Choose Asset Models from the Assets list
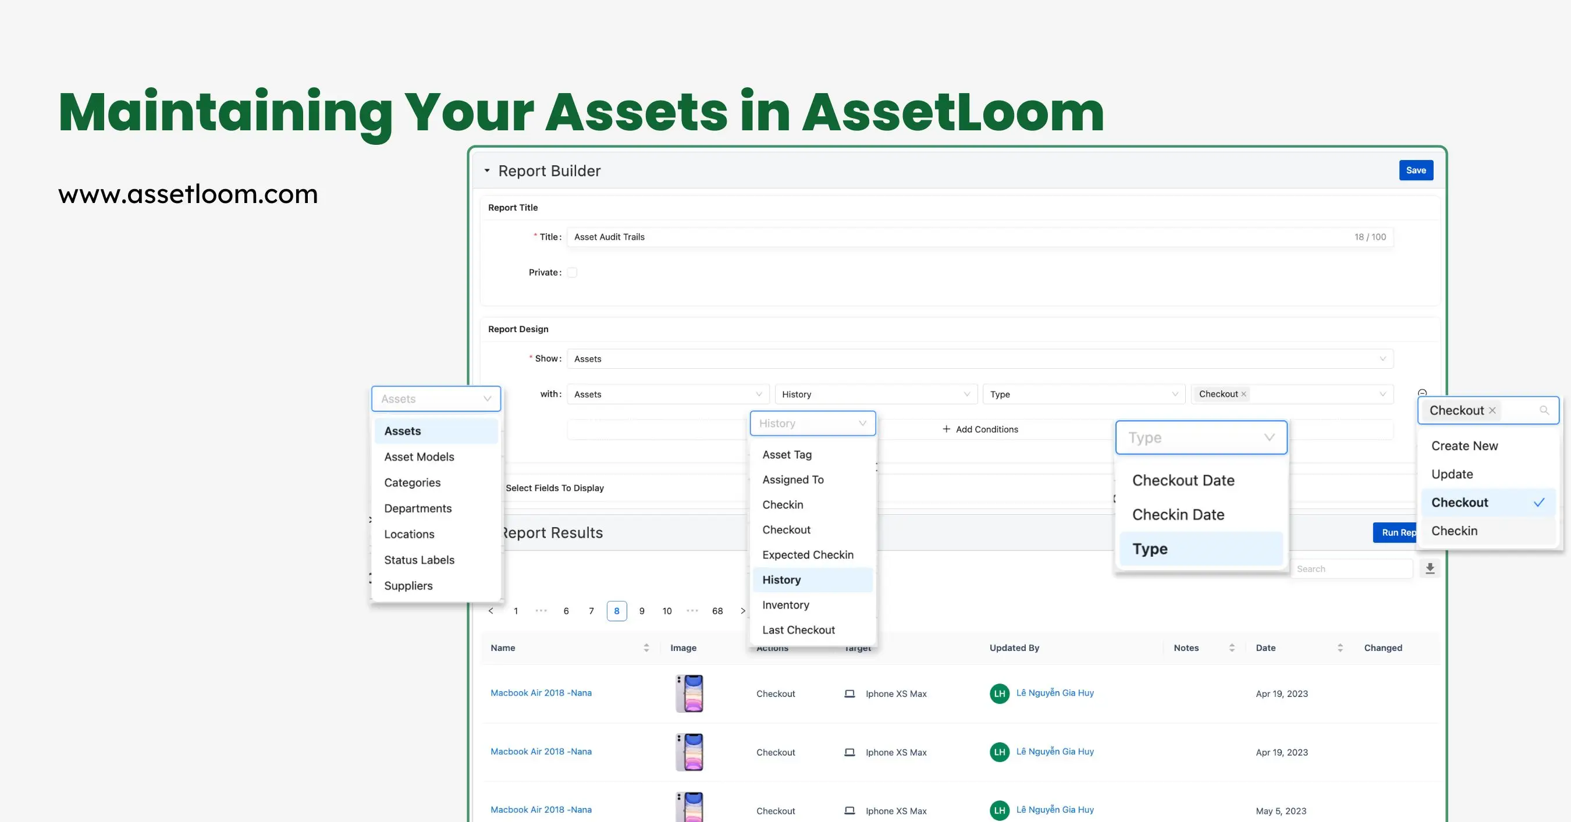This screenshot has height=822, width=1571. [x=419, y=457]
